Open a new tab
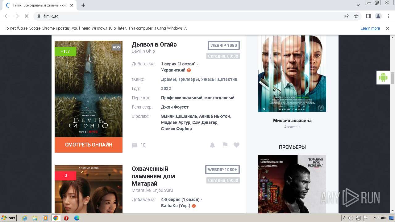Image resolution: width=395 pixels, height=222 pixels. [83, 5]
